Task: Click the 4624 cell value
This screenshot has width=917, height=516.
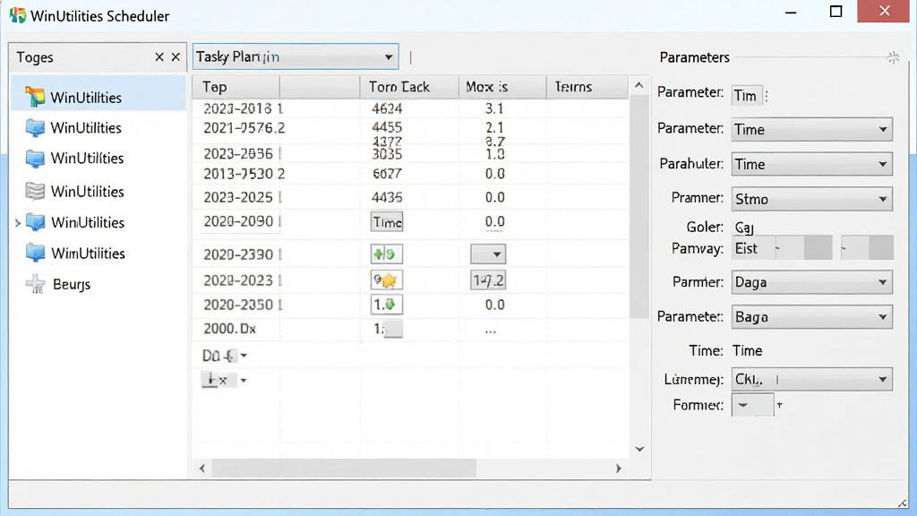Action: pyautogui.click(x=387, y=108)
